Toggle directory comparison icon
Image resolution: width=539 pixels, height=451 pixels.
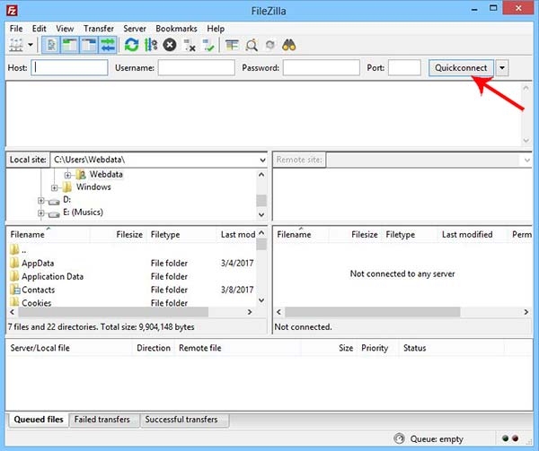(252, 45)
